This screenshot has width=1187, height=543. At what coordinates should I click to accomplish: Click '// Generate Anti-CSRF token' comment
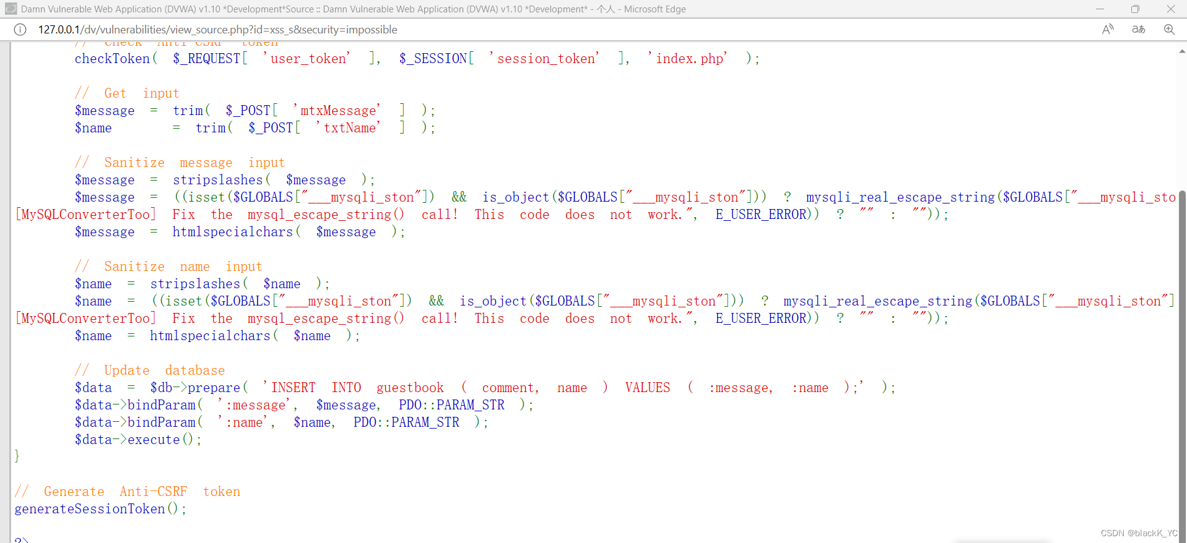tap(128, 492)
